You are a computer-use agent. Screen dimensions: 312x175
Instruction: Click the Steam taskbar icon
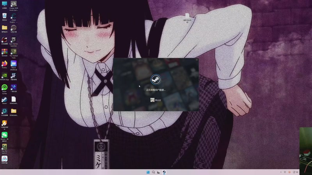[164, 172]
